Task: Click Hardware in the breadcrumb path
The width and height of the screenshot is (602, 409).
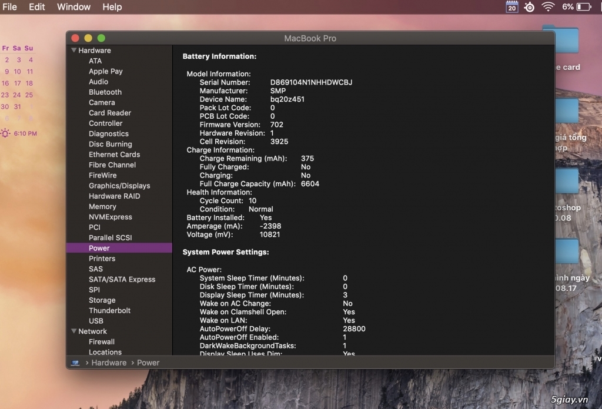Action: pyautogui.click(x=109, y=363)
